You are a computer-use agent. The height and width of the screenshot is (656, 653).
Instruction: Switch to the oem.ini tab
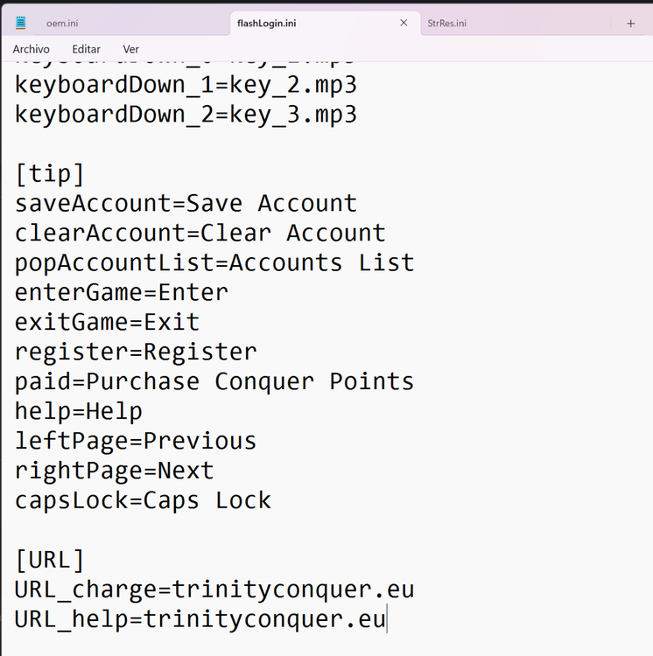[62, 24]
